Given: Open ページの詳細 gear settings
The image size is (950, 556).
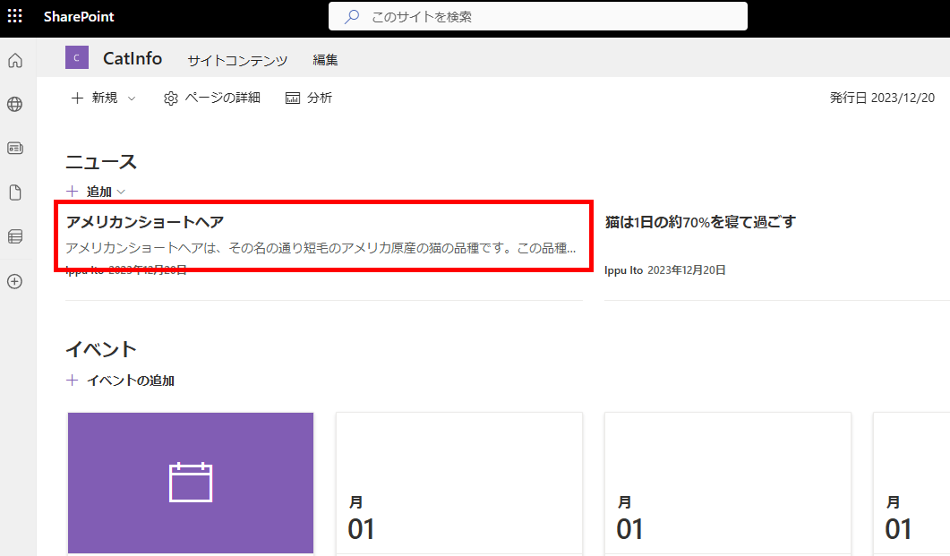Looking at the screenshot, I should pyautogui.click(x=212, y=98).
